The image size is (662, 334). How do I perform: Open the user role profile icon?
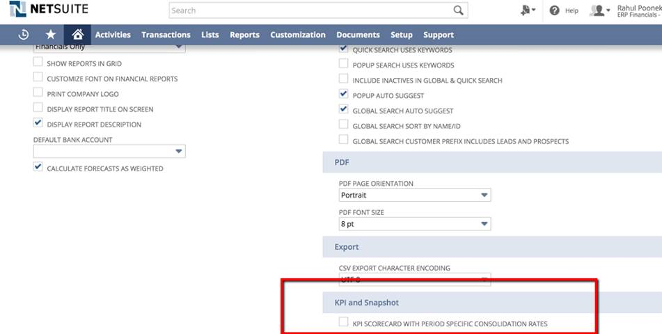(x=599, y=10)
